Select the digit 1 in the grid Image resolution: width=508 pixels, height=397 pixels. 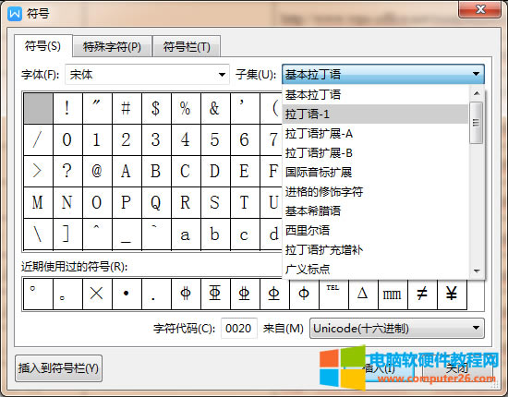(97, 139)
